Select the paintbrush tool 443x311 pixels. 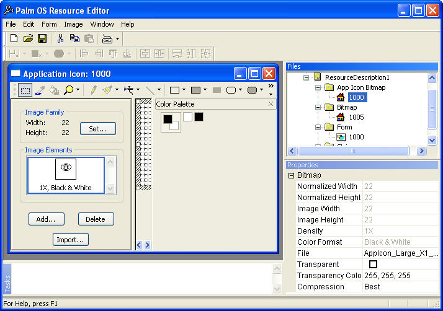(x=107, y=90)
